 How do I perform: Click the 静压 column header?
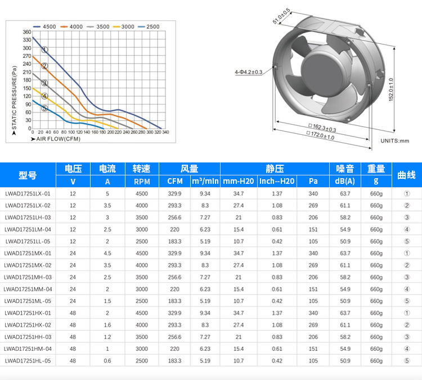tap(275, 169)
